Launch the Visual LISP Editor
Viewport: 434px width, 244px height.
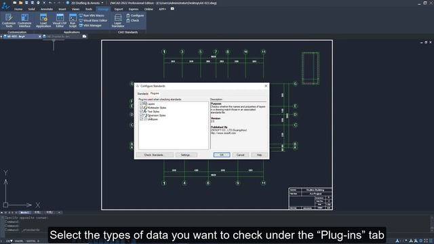coord(60,20)
